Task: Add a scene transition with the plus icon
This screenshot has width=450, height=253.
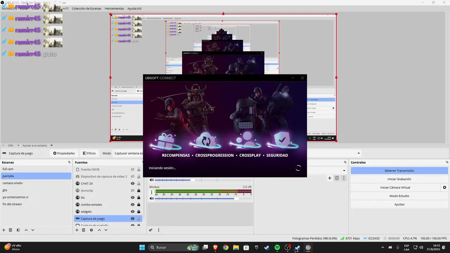Action: pyautogui.click(x=330, y=178)
